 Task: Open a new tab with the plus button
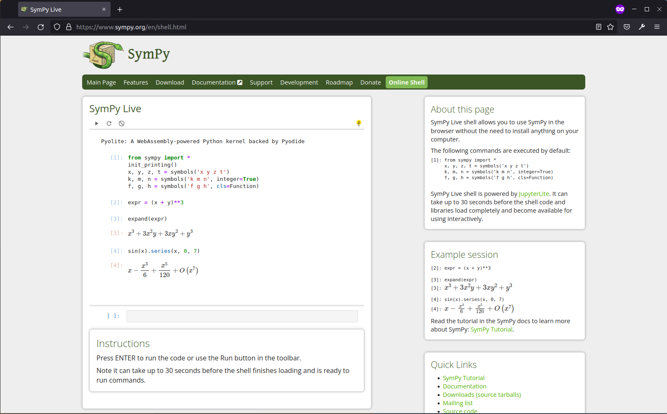tap(120, 9)
